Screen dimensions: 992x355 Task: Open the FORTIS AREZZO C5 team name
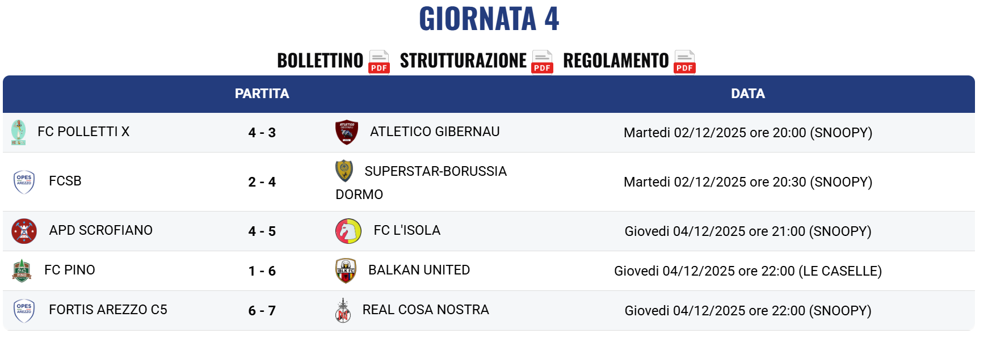click(x=108, y=310)
